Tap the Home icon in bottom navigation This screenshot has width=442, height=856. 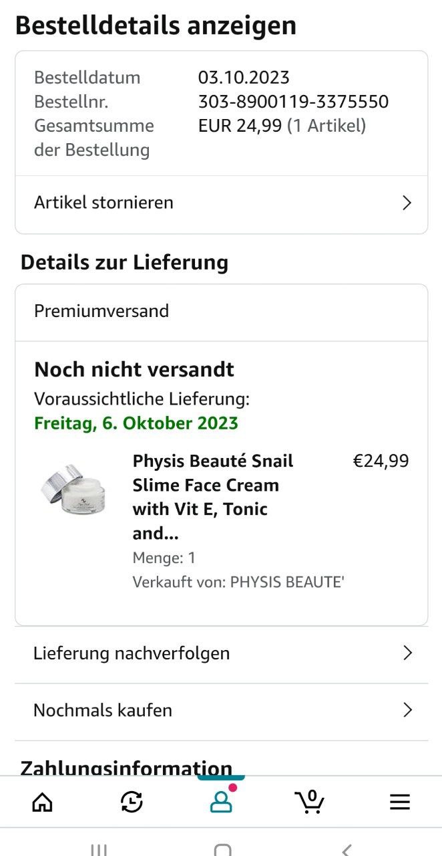pyautogui.click(x=43, y=802)
